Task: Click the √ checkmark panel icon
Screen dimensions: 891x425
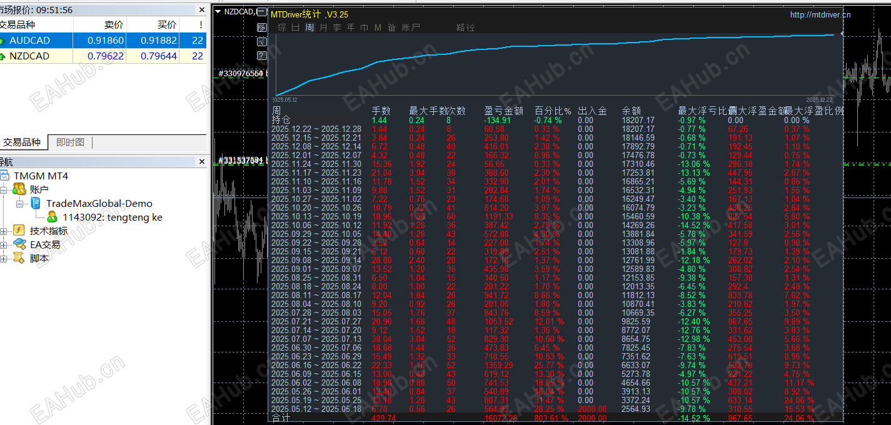Action: (x=262, y=42)
